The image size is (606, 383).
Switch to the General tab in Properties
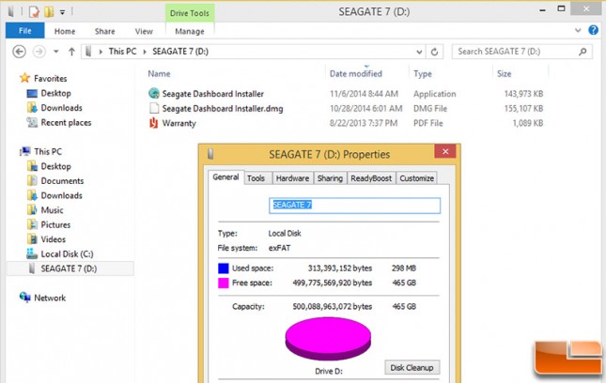(225, 177)
